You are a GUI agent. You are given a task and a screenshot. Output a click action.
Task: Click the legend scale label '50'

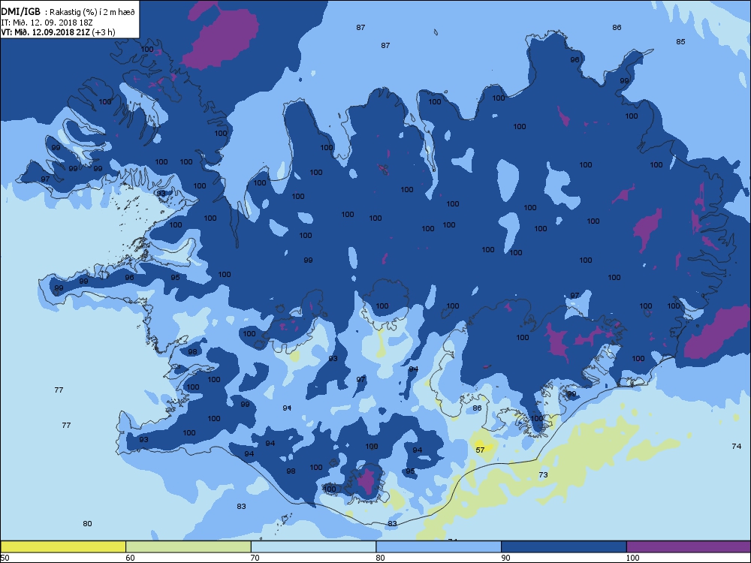click(x=5, y=557)
